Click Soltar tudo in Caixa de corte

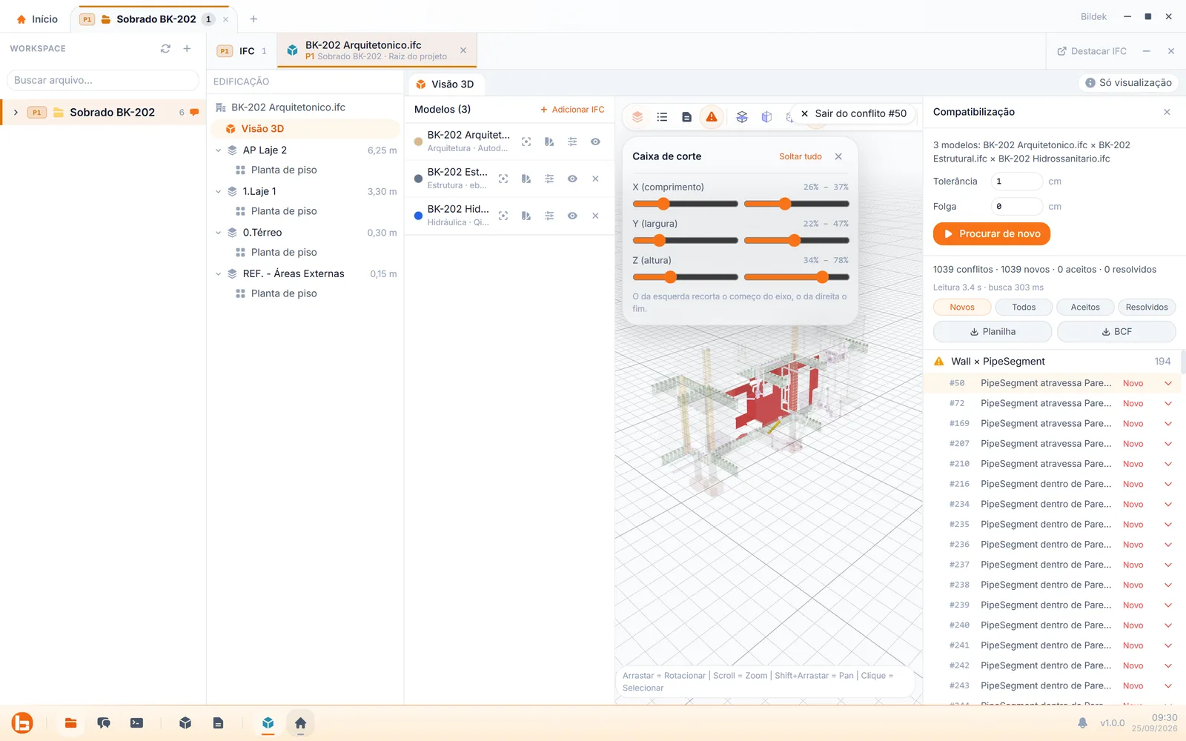[801, 156]
